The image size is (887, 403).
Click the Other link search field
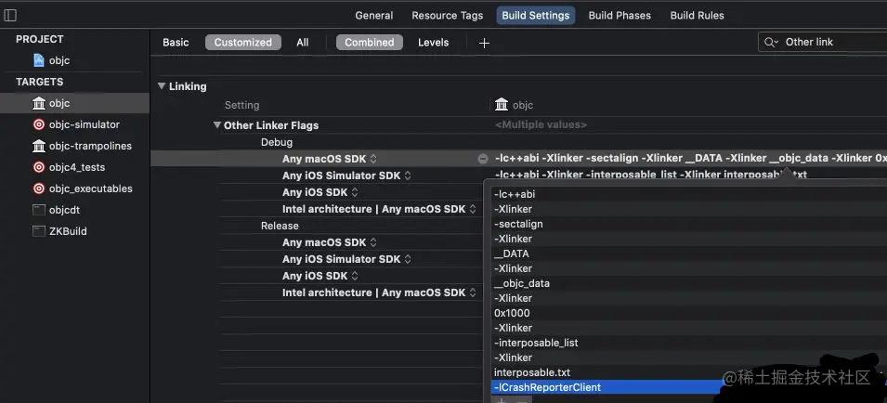[831, 43]
